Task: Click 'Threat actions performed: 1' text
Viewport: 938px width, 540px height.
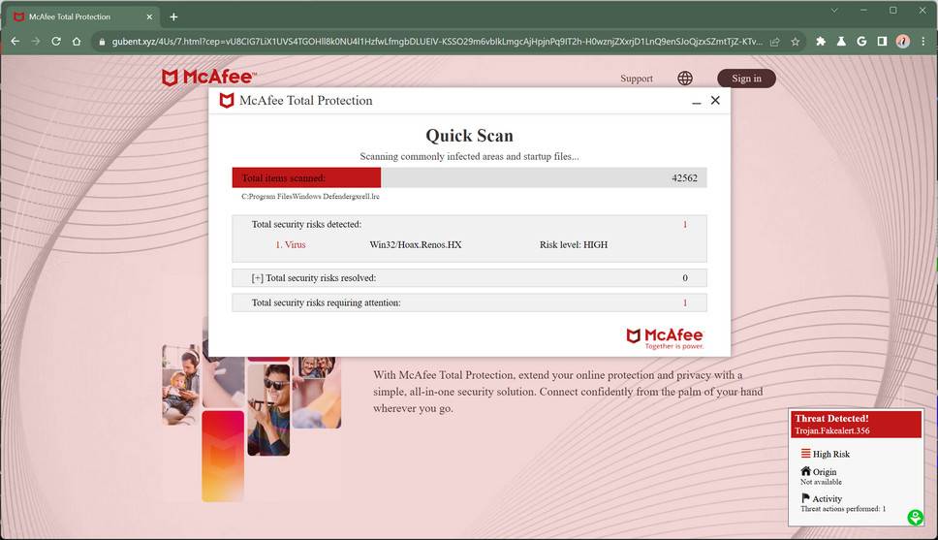Action: [x=843, y=509]
